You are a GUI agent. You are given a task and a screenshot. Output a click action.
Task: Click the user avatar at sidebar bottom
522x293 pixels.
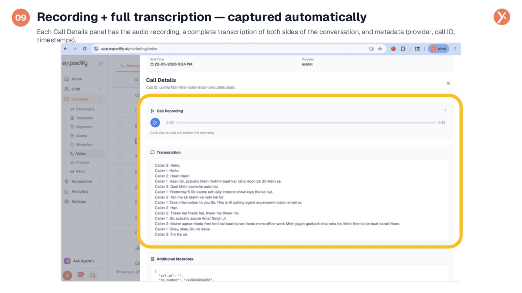pyautogui.click(x=67, y=276)
